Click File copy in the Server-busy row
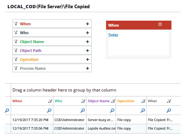The height and width of the screenshot is (136, 185). [x=124, y=120]
